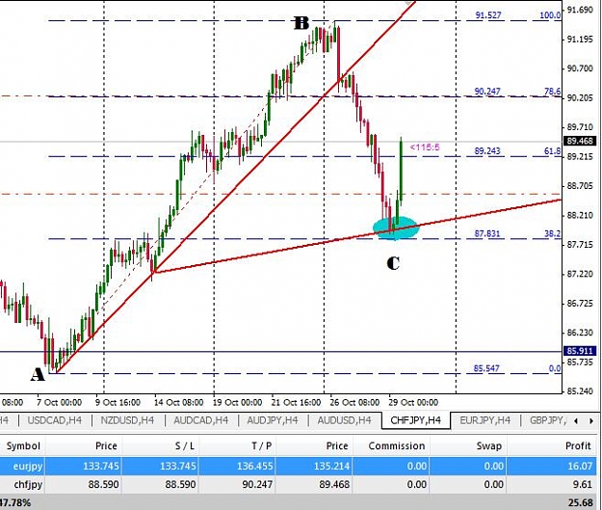Select the 38.2 Fibonacci level label 87.831
The height and width of the screenshot is (510, 602).
click(487, 233)
